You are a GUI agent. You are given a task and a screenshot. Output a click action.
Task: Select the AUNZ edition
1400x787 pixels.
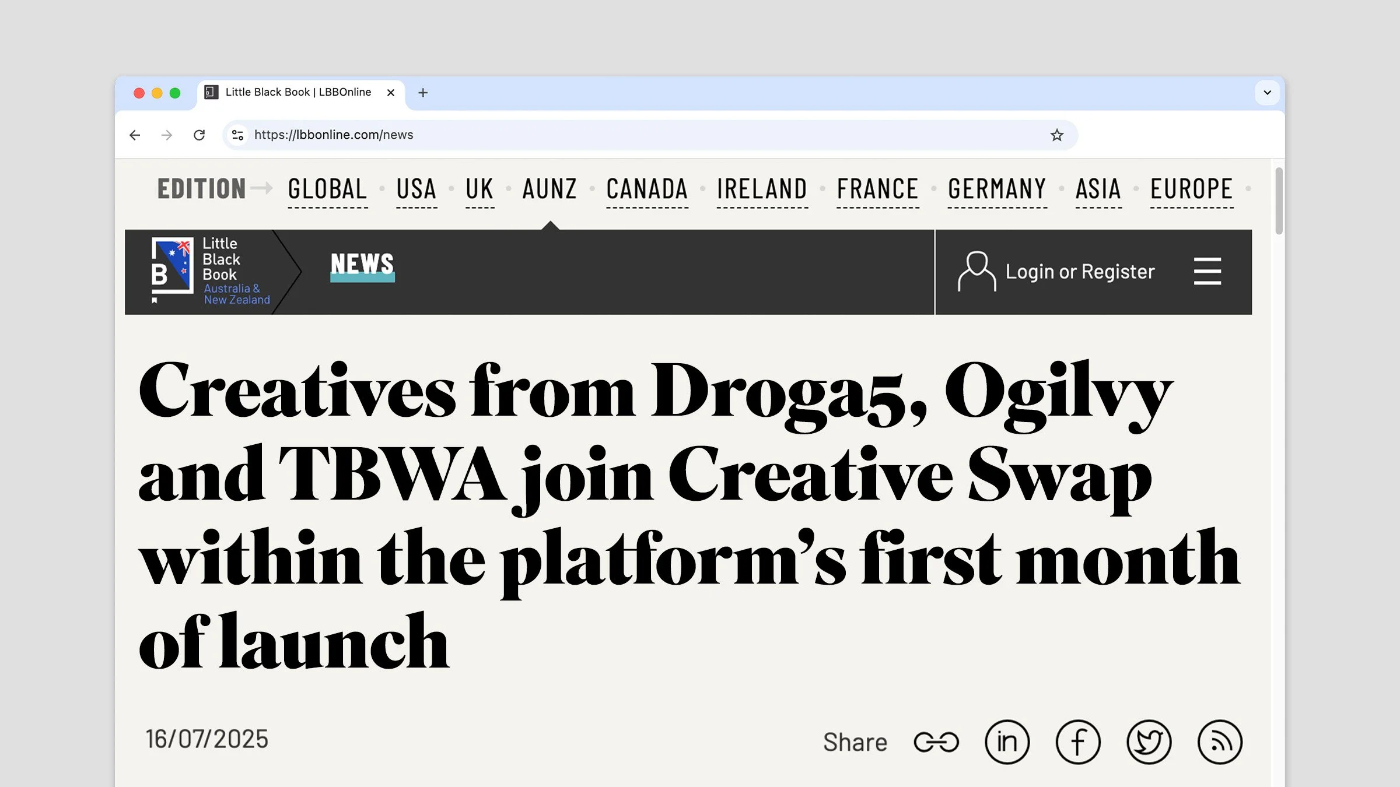click(x=549, y=189)
